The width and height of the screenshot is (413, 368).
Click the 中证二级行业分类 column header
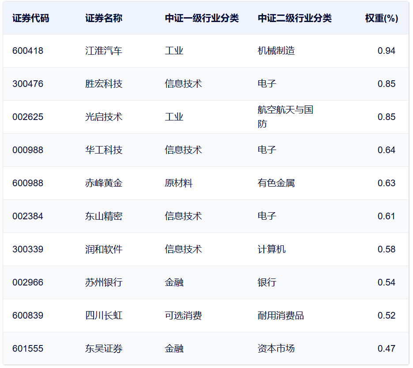(294, 18)
